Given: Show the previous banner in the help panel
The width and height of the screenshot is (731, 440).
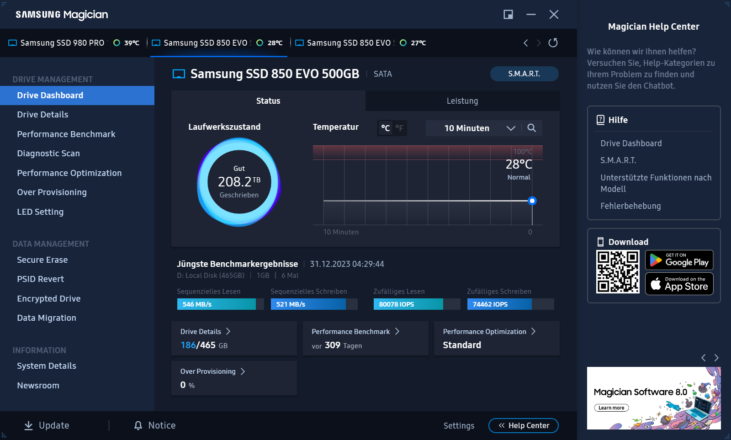Looking at the screenshot, I should click(x=704, y=358).
